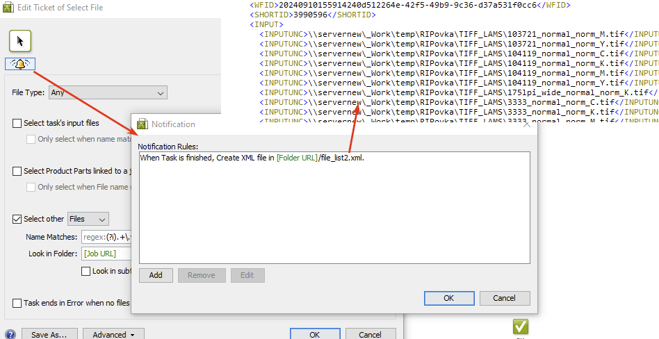Image resolution: width=659 pixels, height=339 pixels.
Task: Enable Select task's input files checkbox
Action: [17, 123]
